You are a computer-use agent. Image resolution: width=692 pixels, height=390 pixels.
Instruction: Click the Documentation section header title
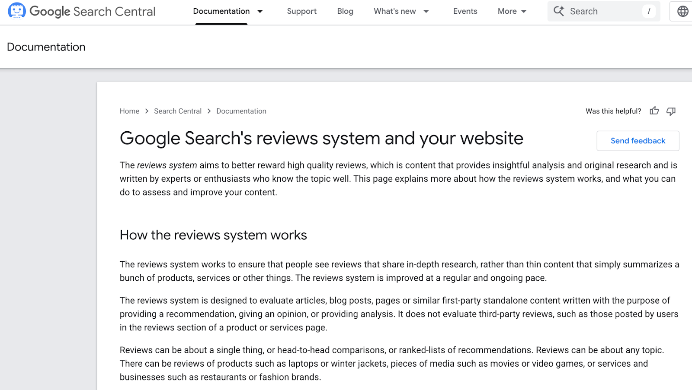coord(46,47)
